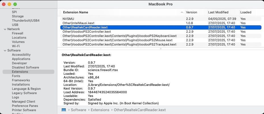The width and height of the screenshot is (264, 114).
Task: Select Other\IntelMausi.kext row
Action: 161,23
